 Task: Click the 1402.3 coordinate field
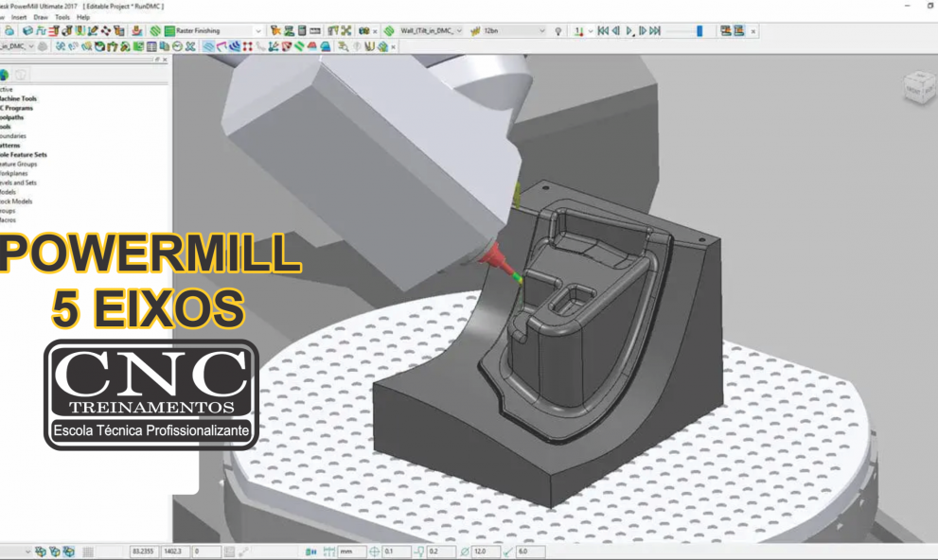(175, 551)
